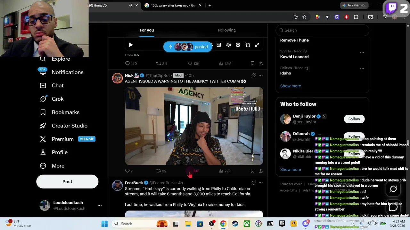The width and height of the screenshot is (410, 230).
Task: Reply to the leo video post with 140 comments
Action: coord(131,64)
